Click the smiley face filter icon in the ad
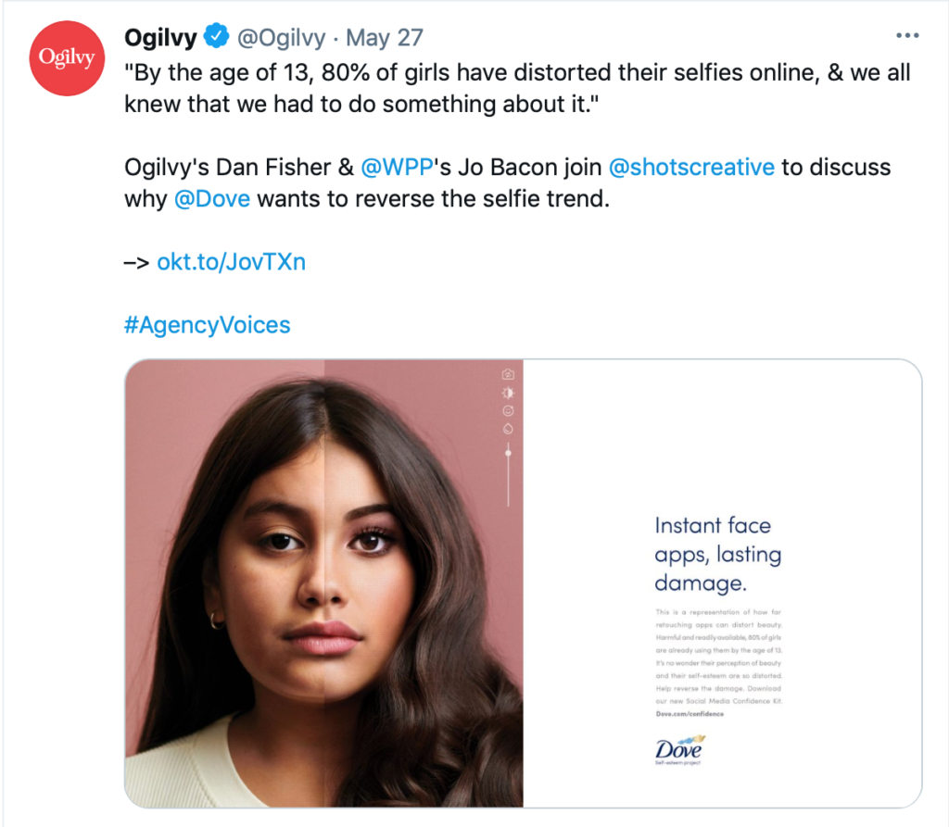The image size is (949, 827). click(x=508, y=410)
